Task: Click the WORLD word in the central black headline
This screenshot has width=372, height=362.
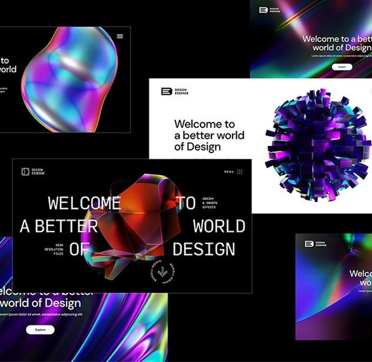Action: 219,226
